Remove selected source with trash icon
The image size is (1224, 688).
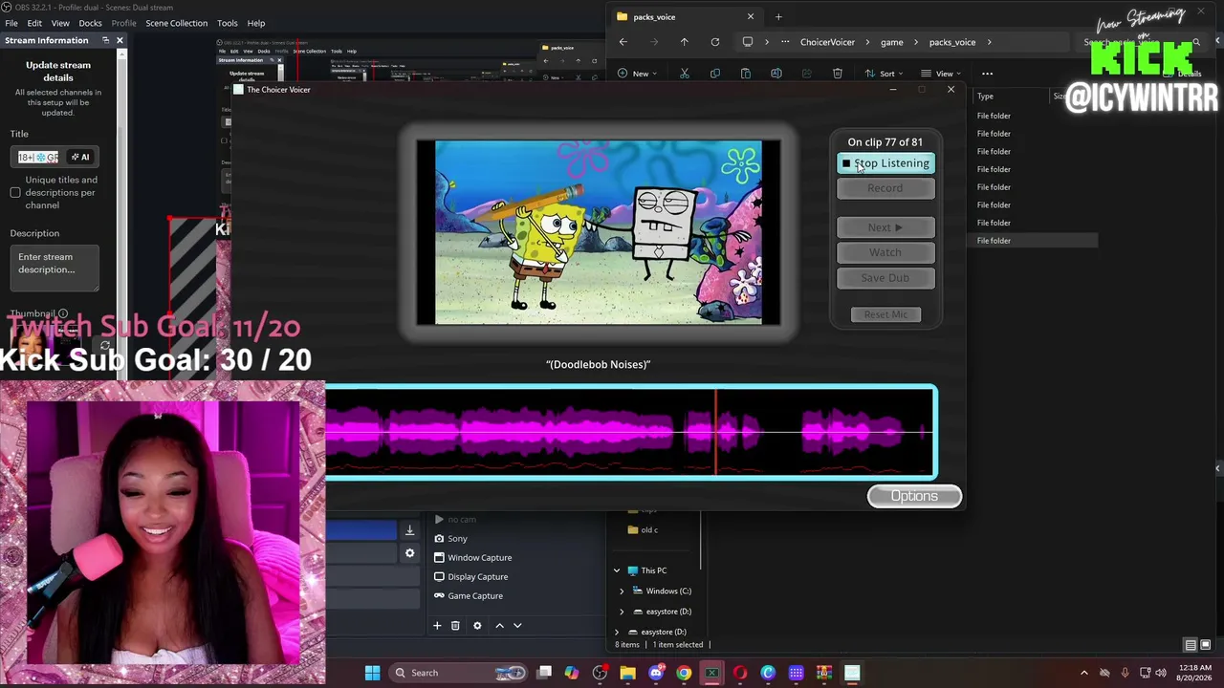click(455, 626)
